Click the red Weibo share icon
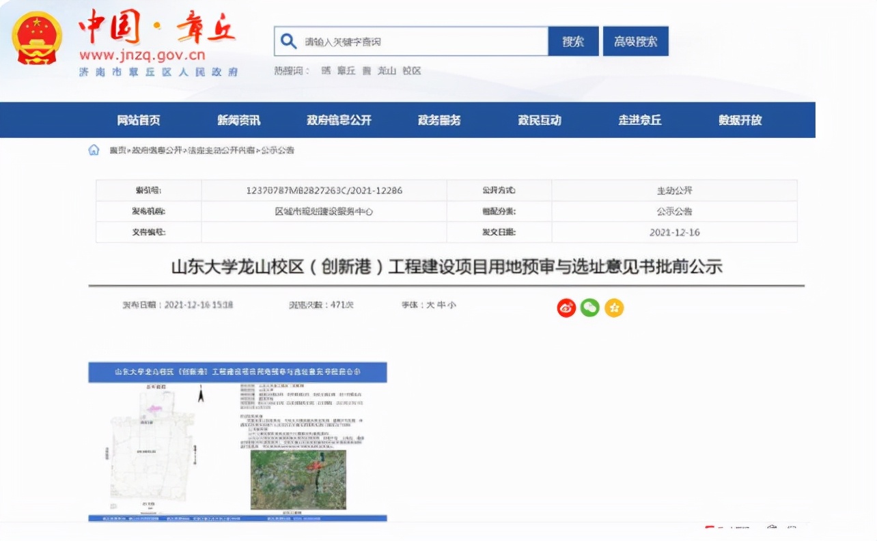Viewport: 877px width, 541px height. pyautogui.click(x=566, y=307)
